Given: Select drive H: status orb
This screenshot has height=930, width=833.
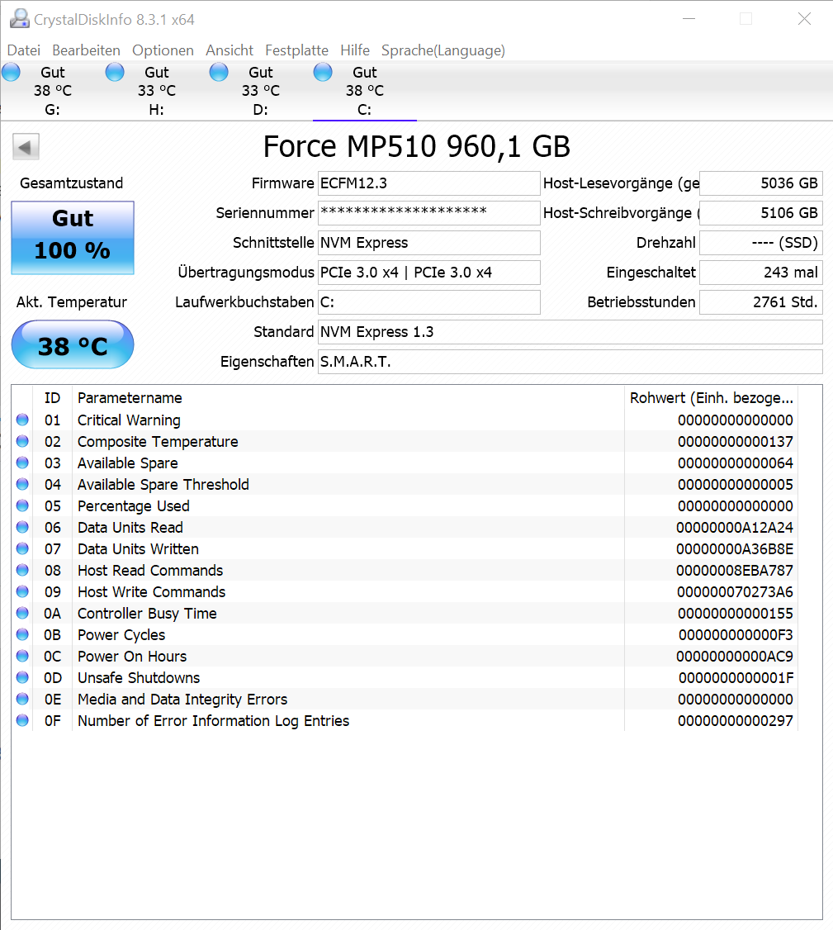Looking at the screenshot, I should click(x=115, y=73).
